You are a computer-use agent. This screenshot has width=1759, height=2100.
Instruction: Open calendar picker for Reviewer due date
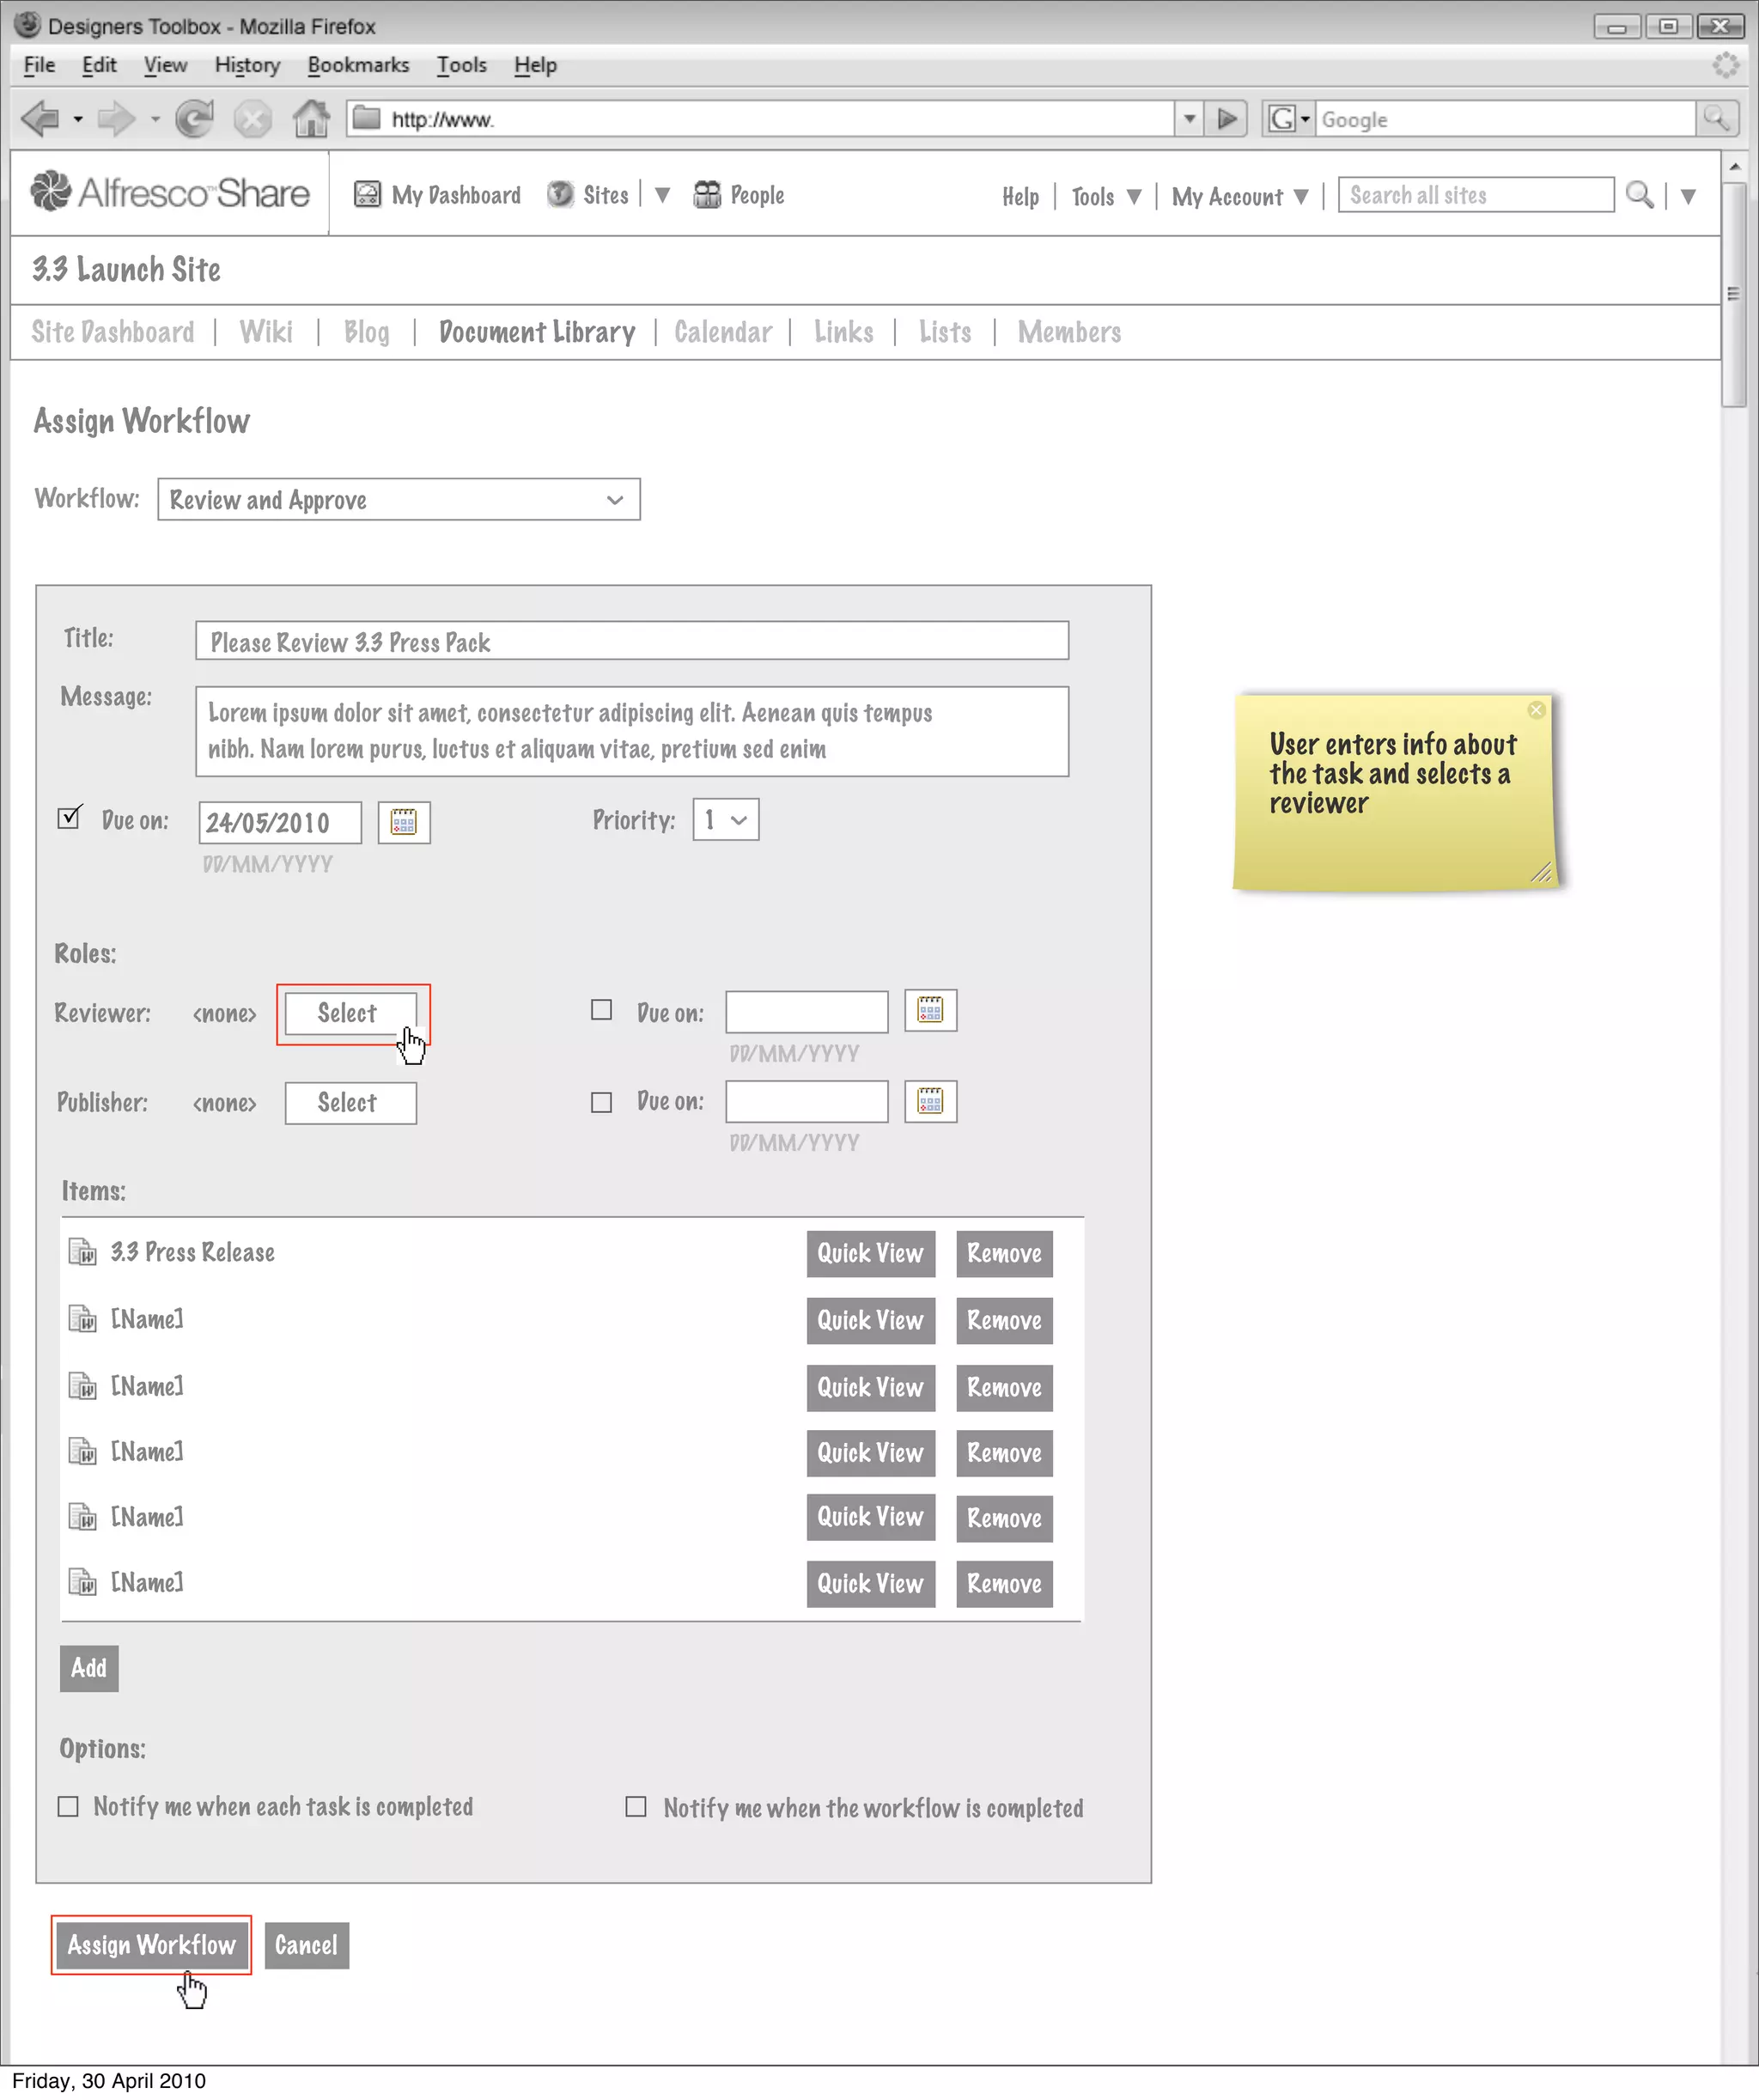click(x=930, y=1010)
